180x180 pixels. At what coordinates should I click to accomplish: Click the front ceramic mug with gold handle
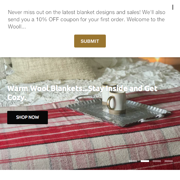(x=117, y=102)
